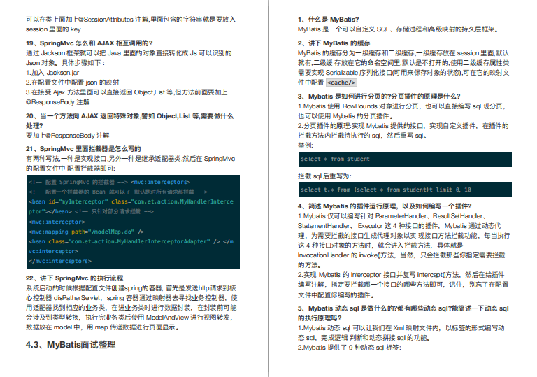The width and height of the screenshot is (537, 377).
Task: Click code block 'select * from student'
Action: tap(405, 159)
